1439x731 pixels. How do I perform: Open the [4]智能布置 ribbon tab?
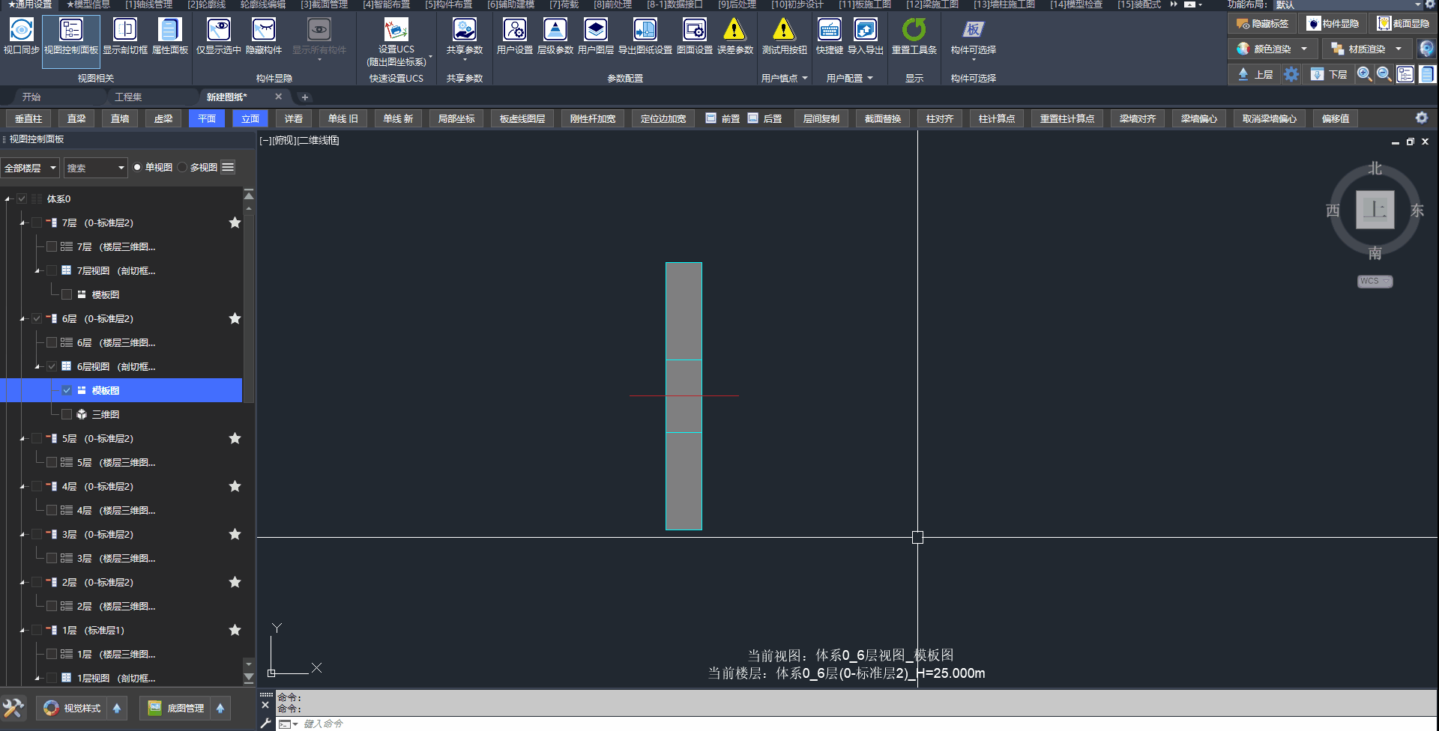386,4
